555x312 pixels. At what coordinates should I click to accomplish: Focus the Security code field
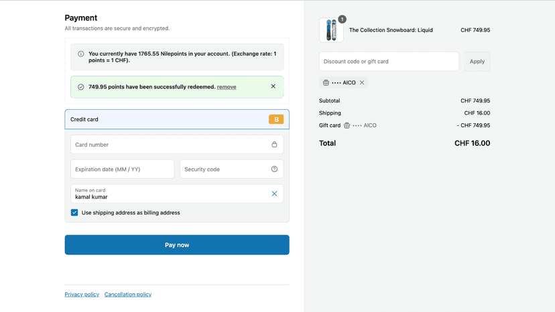point(231,169)
